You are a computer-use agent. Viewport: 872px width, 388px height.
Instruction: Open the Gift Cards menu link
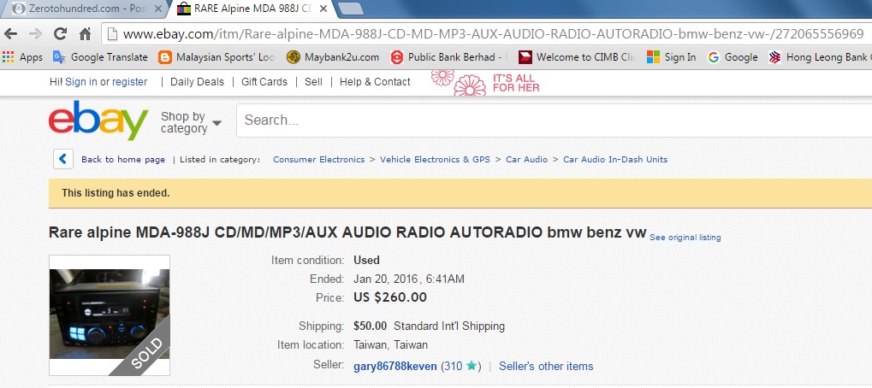pyautogui.click(x=264, y=82)
